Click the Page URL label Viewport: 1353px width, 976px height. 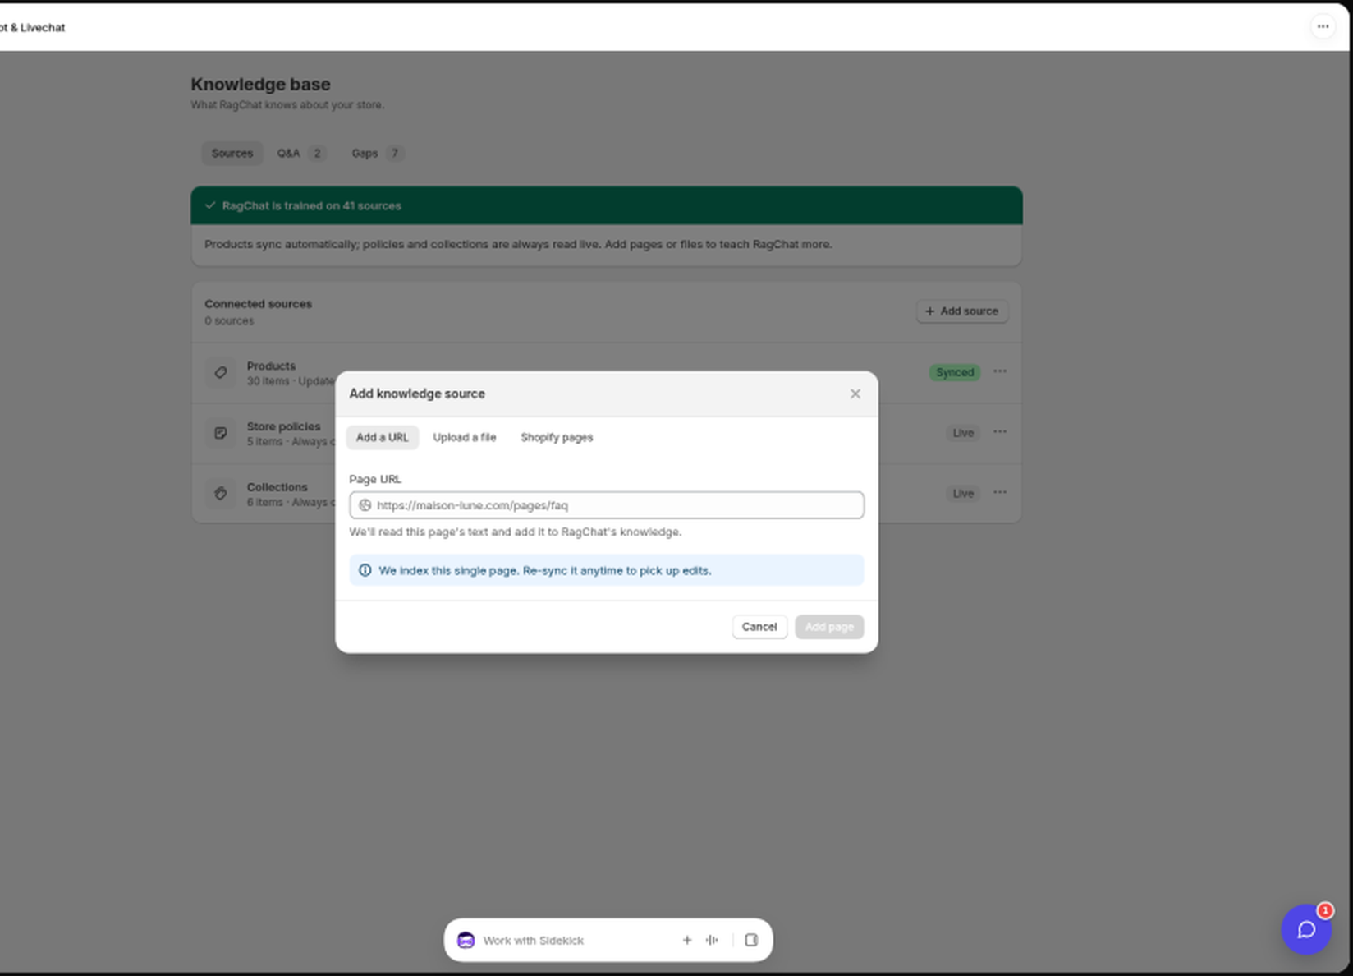(x=375, y=479)
